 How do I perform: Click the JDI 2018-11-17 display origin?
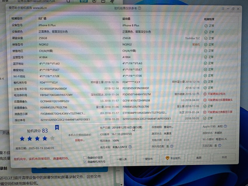109,113
